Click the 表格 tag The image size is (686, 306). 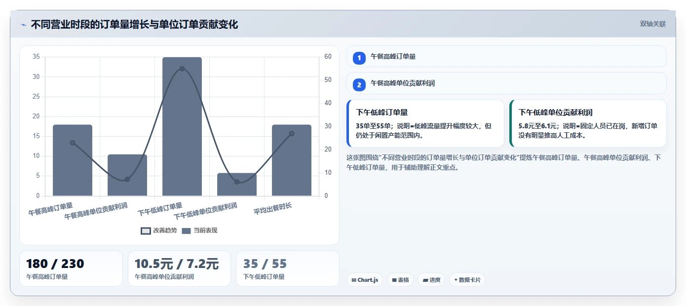[400, 280]
